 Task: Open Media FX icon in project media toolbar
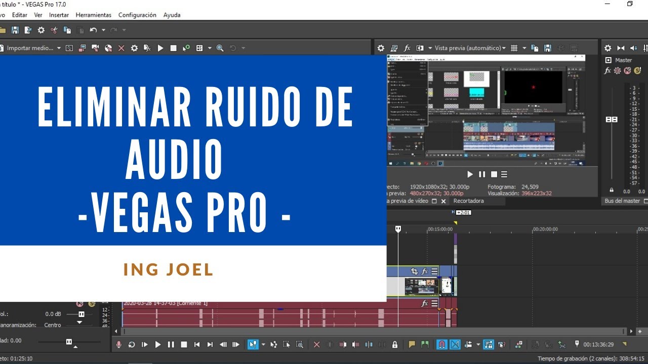pyautogui.click(x=147, y=48)
